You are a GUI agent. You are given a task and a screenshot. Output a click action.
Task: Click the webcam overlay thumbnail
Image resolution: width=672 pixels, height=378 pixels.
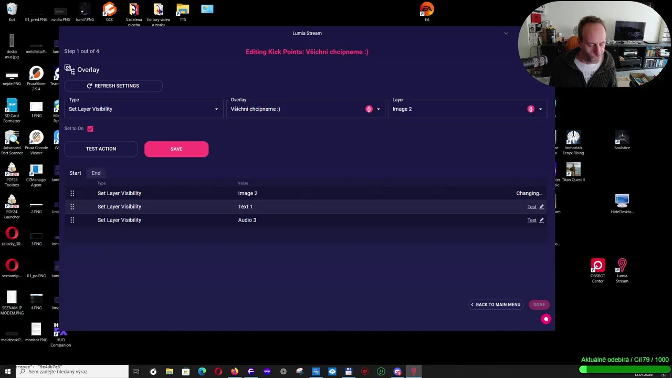point(593,44)
